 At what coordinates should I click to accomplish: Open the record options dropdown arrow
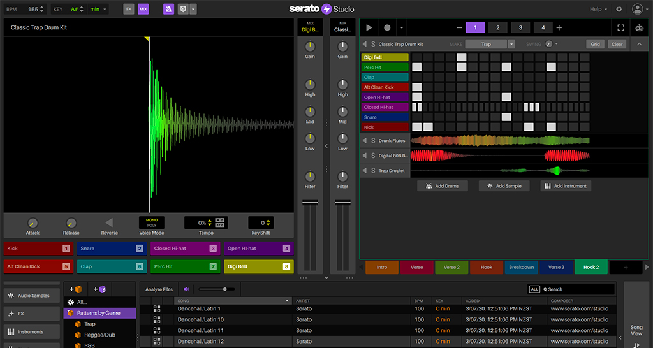[x=402, y=28]
